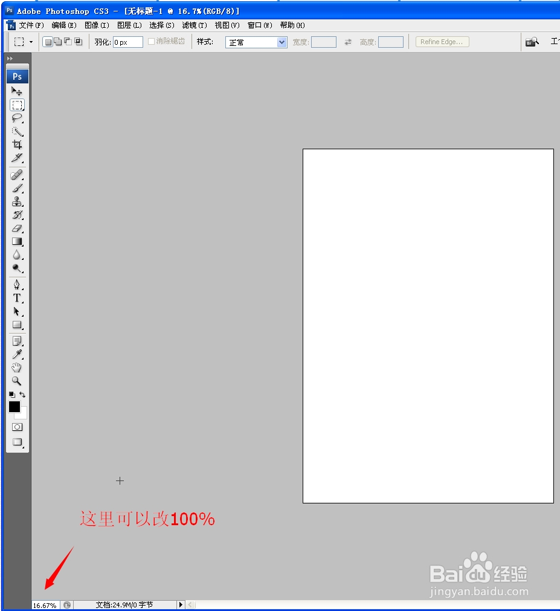Viewport: 560px width, 611px height.
Task: Select the Hand tool
Action: click(x=17, y=367)
